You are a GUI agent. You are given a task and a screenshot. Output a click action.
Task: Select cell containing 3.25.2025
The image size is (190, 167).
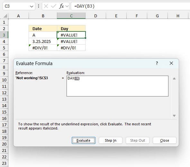43,41
